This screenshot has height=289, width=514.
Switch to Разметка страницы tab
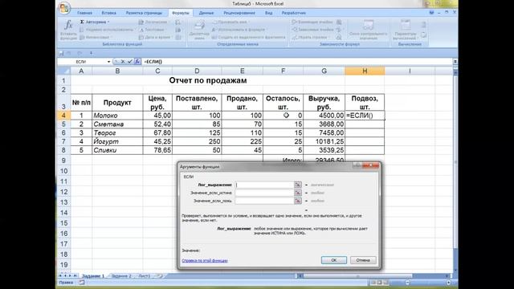tap(144, 13)
